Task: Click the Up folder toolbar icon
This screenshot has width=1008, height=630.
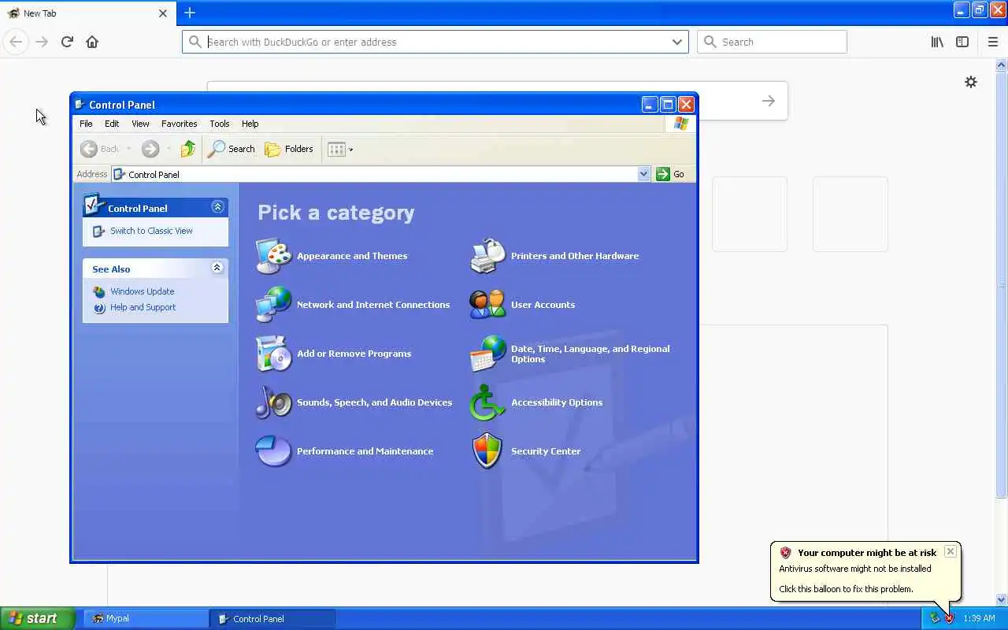Action: click(187, 149)
